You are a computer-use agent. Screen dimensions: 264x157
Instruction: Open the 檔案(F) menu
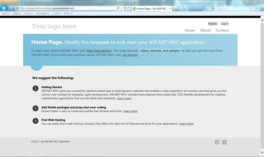(x=6, y=13)
